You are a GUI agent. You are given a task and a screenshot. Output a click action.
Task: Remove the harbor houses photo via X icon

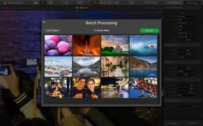tap(132, 80)
